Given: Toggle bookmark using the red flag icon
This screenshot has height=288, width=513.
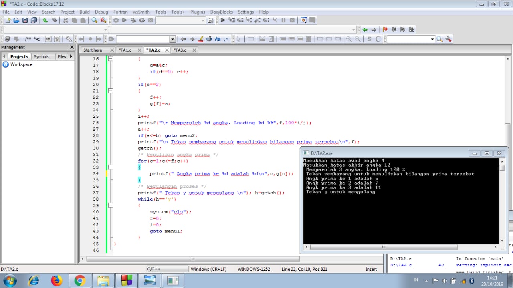Looking at the screenshot, I should 385,30.
